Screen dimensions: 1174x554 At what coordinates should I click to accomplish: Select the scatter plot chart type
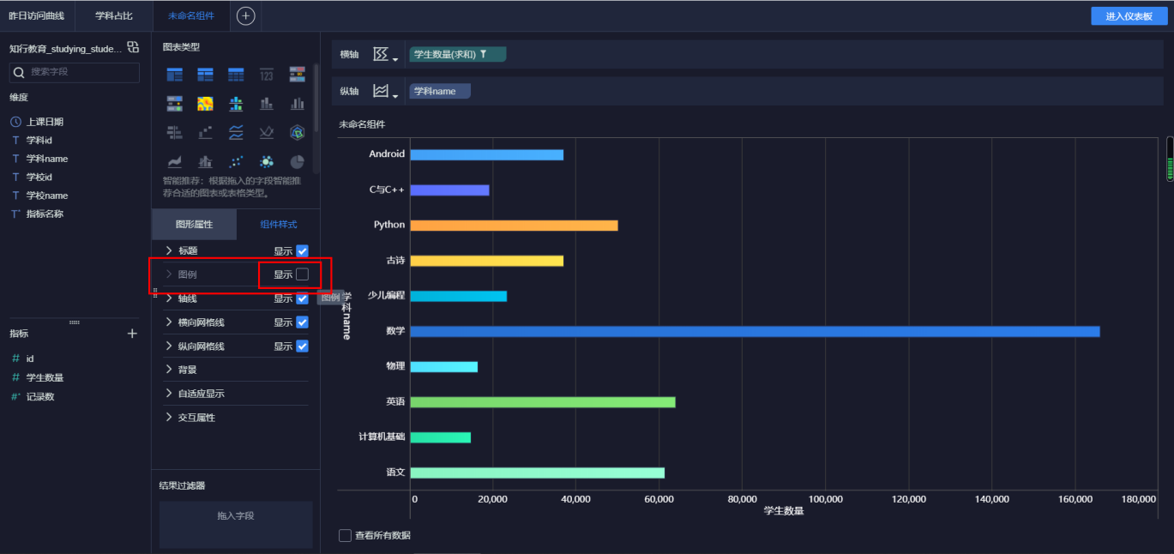[236, 161]
